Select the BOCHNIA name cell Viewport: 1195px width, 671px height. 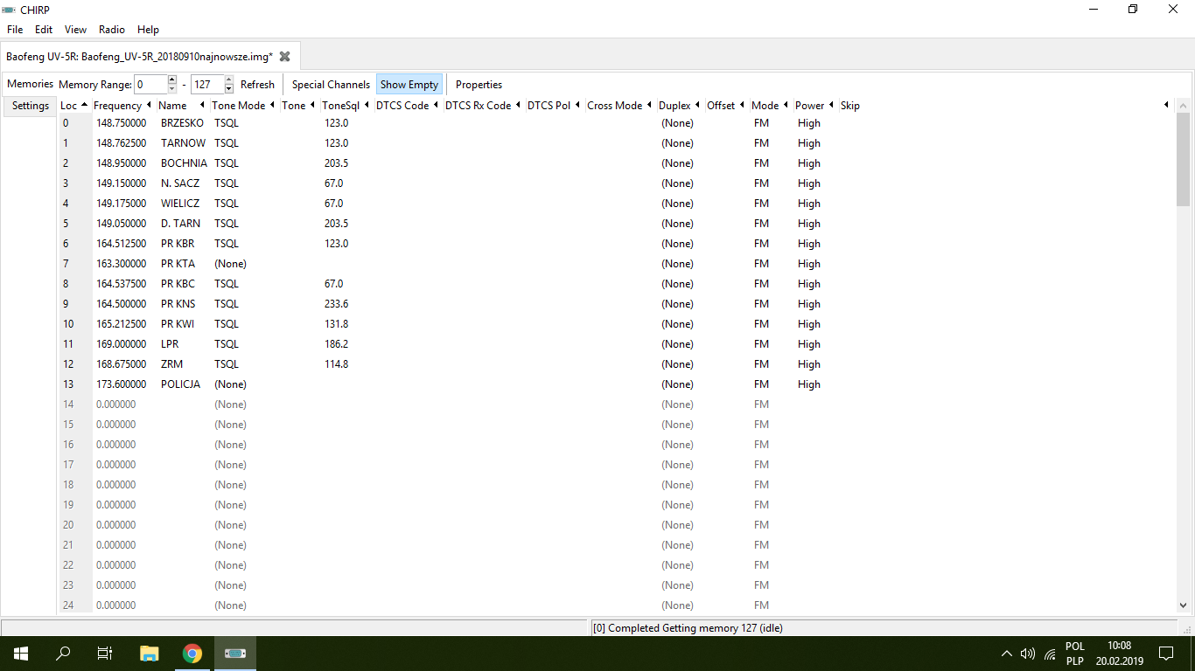coord(184,163)
